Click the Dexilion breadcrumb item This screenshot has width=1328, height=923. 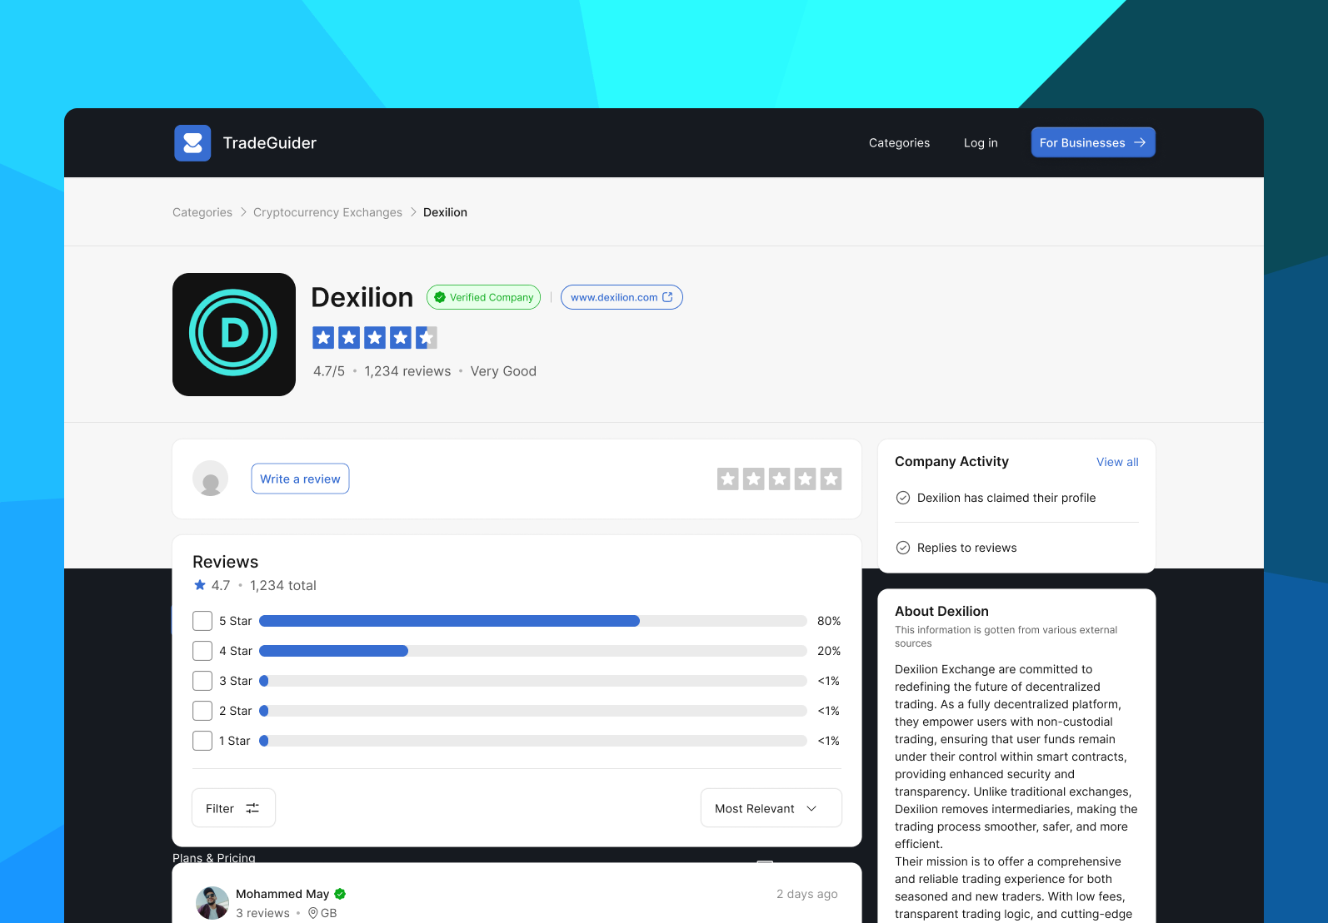445,212
